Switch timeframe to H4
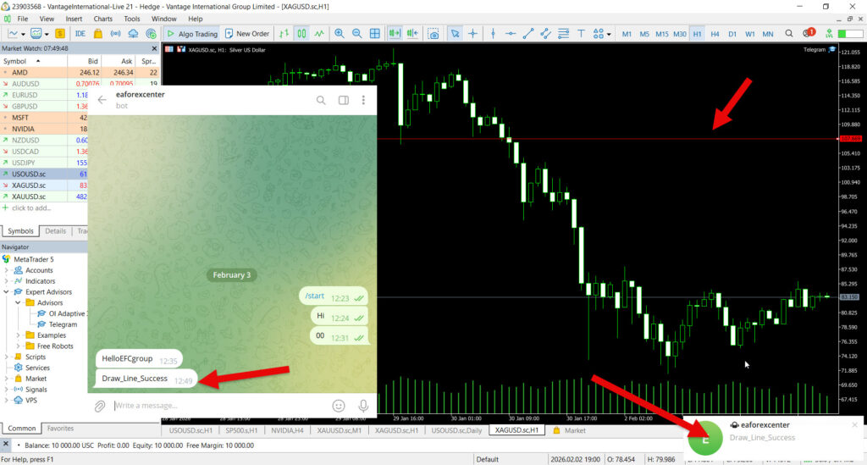This screenshot has width=867, height=465. coord(715,34)
